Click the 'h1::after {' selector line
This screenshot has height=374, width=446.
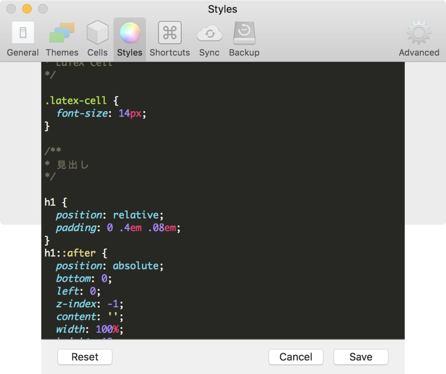[x=76, y=253]
